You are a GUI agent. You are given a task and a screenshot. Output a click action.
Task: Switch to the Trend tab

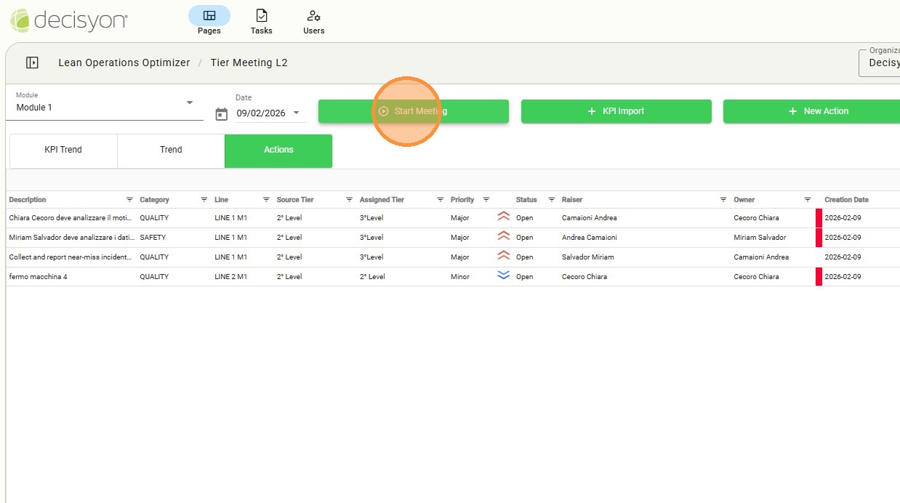[x=171, y=150]
